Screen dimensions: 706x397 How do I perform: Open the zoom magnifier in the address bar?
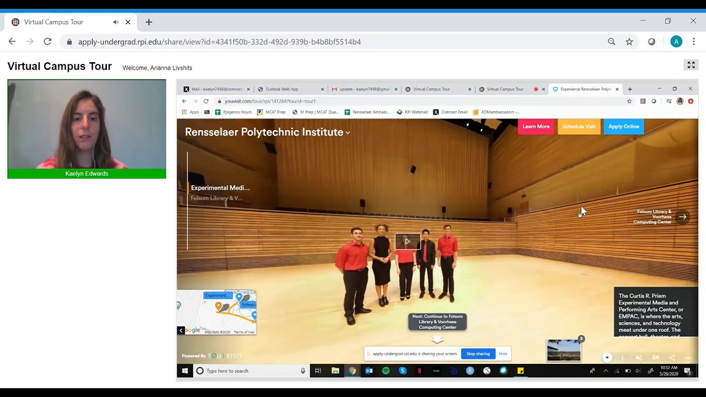(612, 41)
